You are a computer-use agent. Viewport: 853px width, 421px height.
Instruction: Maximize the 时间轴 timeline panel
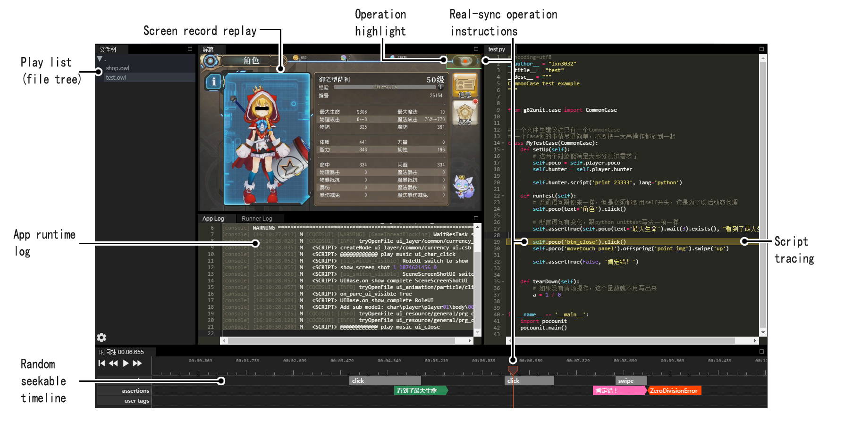coord(761,351)
